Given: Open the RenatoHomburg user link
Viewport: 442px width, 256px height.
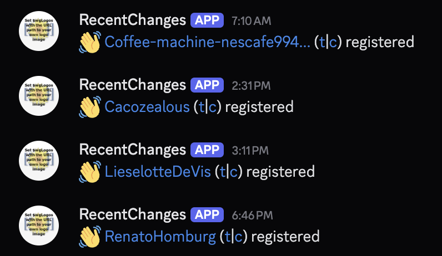Looking at the screenshot, I should (x=160, y=237).
